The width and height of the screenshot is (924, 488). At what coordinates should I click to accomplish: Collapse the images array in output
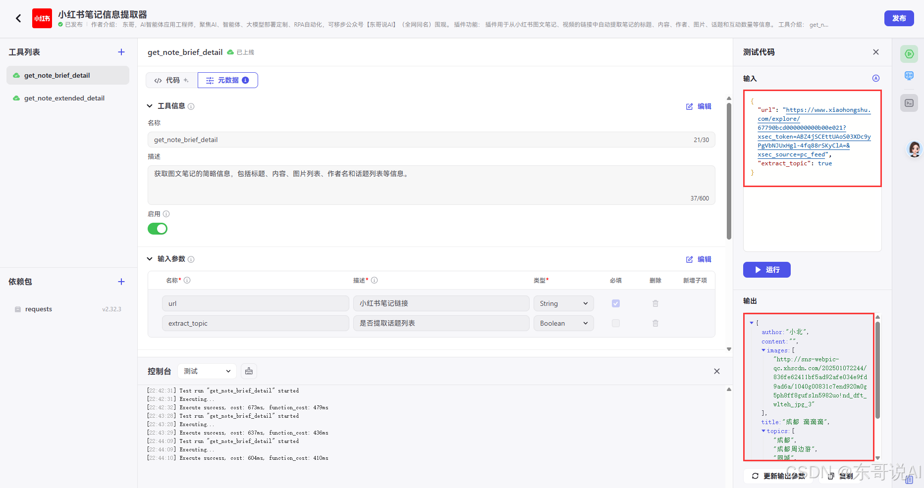[763, 350]
